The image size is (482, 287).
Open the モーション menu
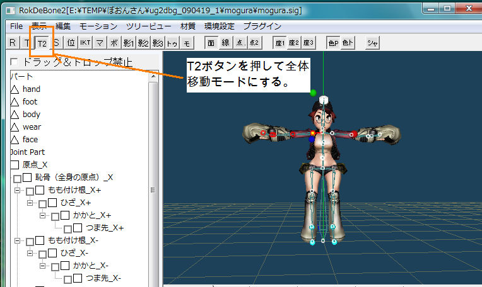click(x=98, y=26)
